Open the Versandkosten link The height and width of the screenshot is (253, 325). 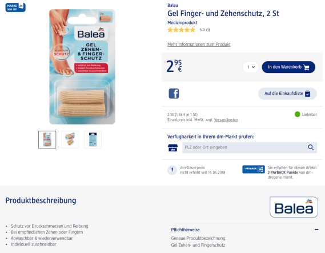226,120
